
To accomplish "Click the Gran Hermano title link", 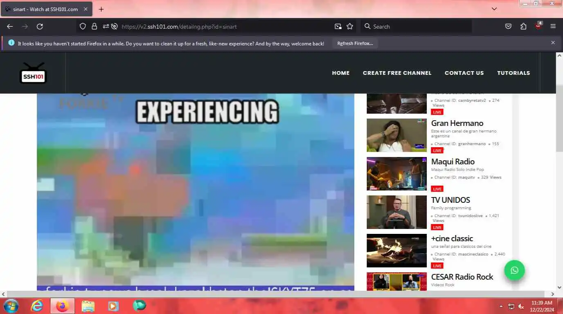I will click(x=457, y=123).
